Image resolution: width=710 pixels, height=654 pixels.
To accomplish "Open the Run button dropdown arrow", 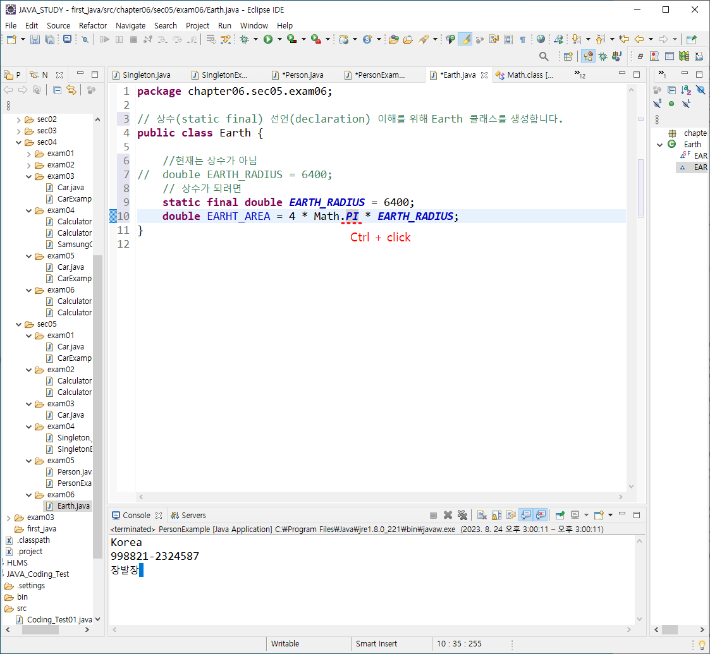I will 279,40.
